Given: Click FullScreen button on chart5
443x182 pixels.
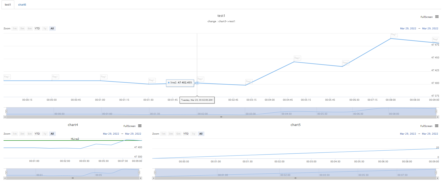Looking at the screenshot, I should (x=426, y=126).
